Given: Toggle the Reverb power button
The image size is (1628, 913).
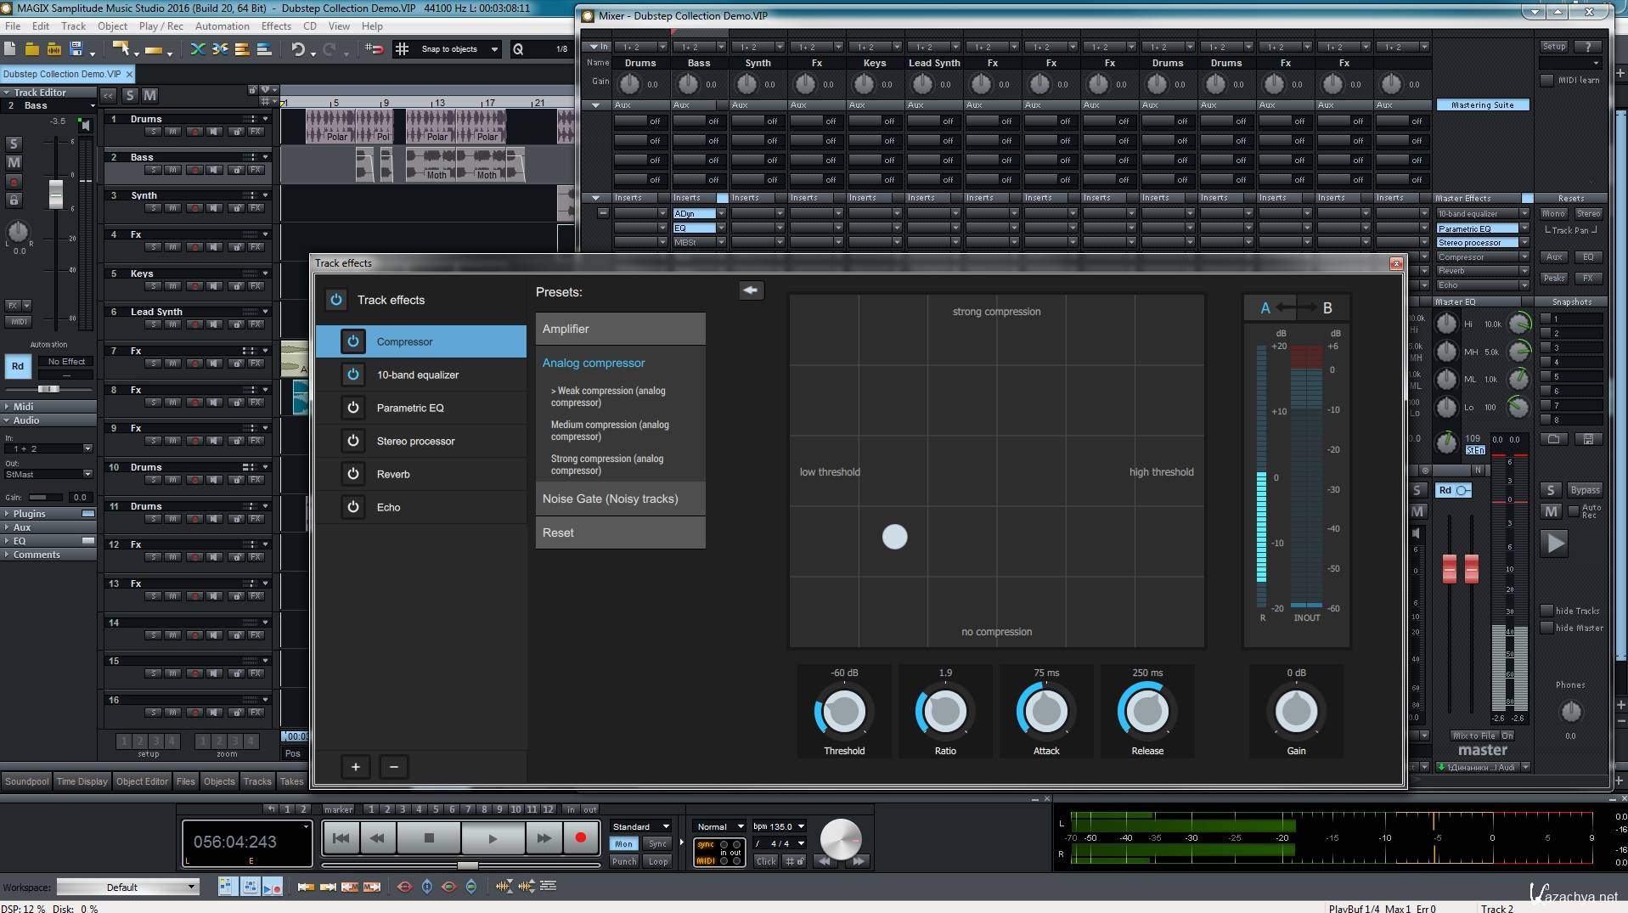Looking at the screenshot, I should pyautogui.click(x=353, y=474).
